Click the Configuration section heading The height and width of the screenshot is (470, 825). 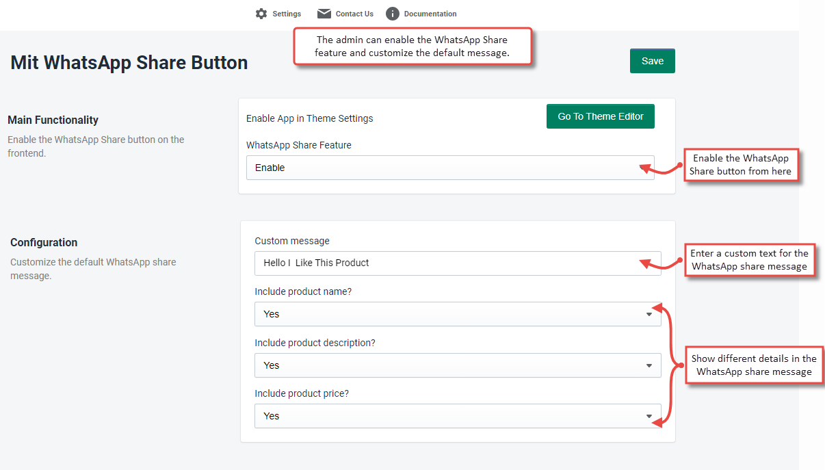44,242
